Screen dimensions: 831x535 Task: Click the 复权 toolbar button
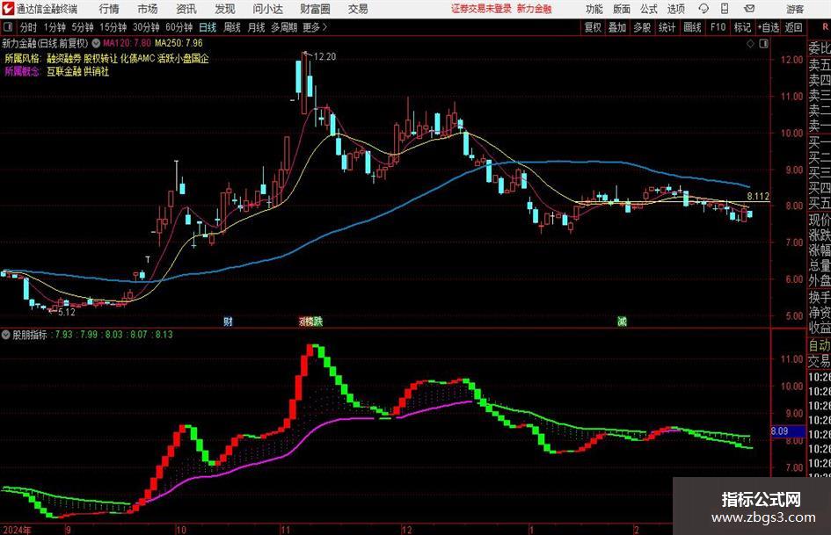click(593, 27)
